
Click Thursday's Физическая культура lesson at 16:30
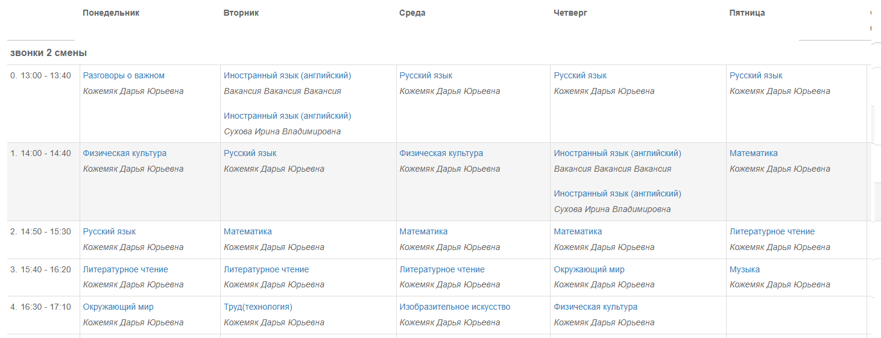(x=596, y=307)
